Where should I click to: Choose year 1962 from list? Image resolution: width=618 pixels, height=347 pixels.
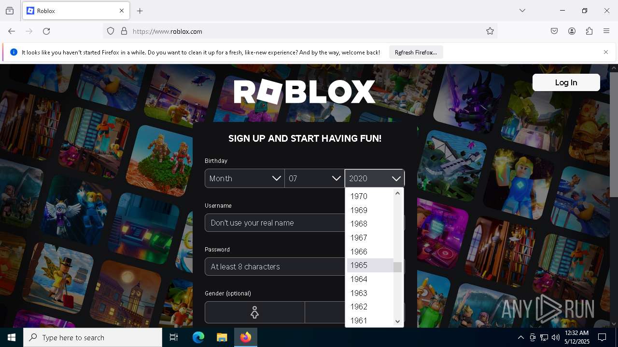pyautogui.click(x=370, y=307)
